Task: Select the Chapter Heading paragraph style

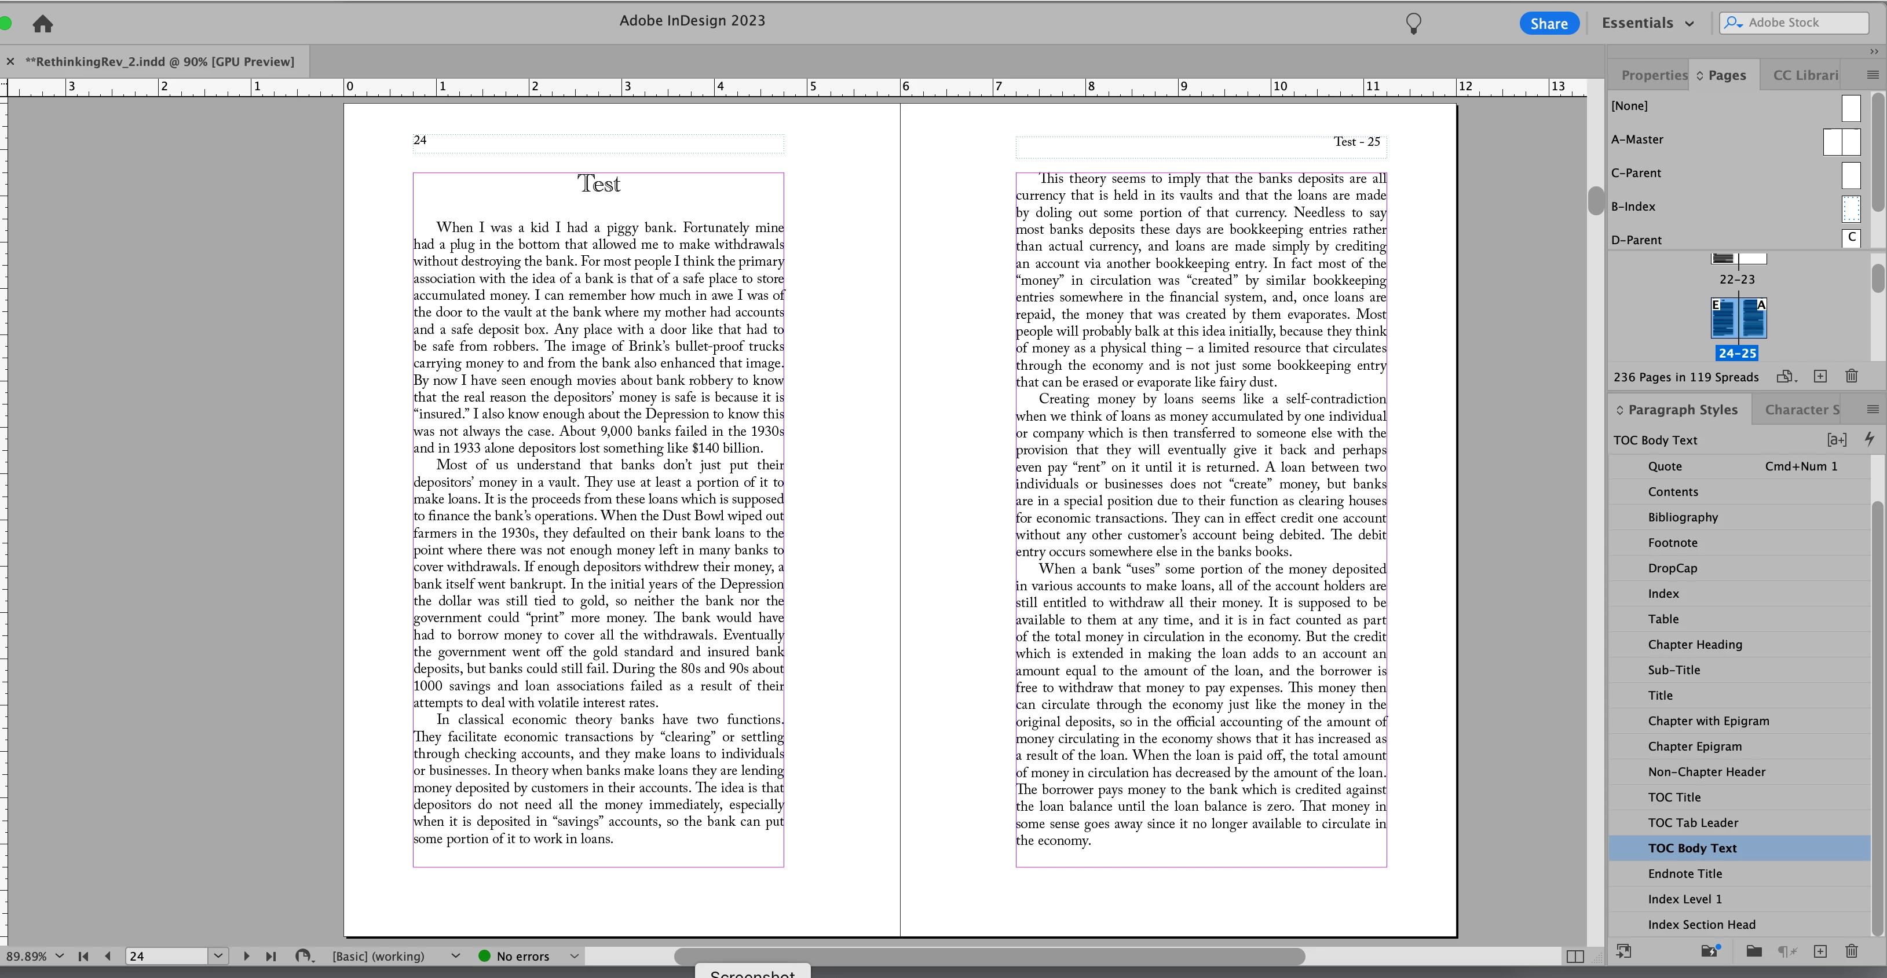Action: [1694, 644]
